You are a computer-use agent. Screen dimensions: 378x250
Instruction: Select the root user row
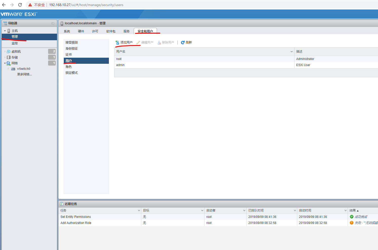point(246,59)
